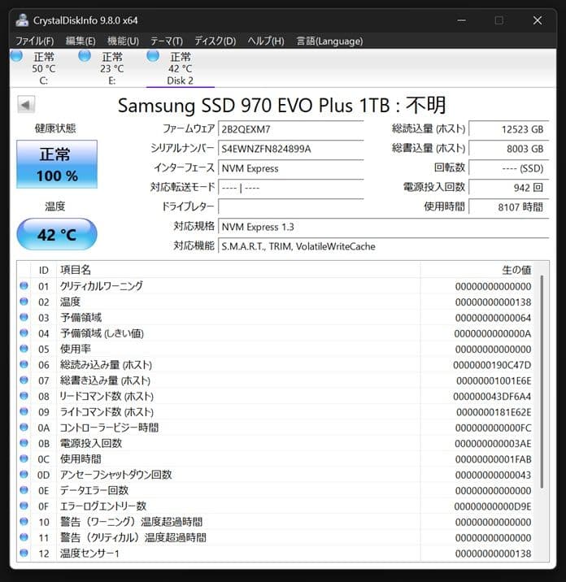Click power on count value 942 回
566x582 pixels.
click(x=509, y=188)
